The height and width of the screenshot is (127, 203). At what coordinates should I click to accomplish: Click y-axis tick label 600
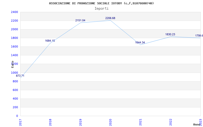[x=15, y=90]
